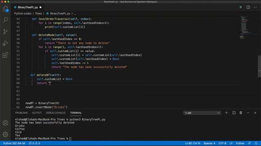Click 'return "There is not any node to delete"'
The height and width of the screenshot is (146, 261).
coord(77,43)
